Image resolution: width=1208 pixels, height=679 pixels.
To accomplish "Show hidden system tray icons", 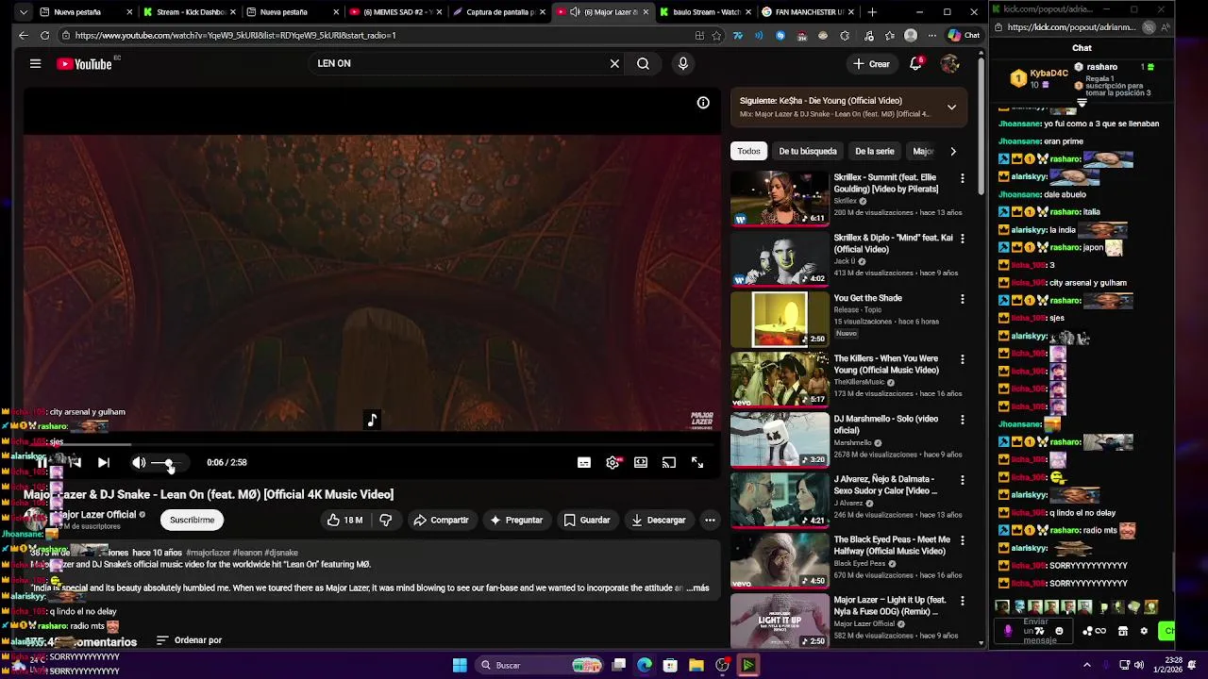I will [x=1086, y=665].
